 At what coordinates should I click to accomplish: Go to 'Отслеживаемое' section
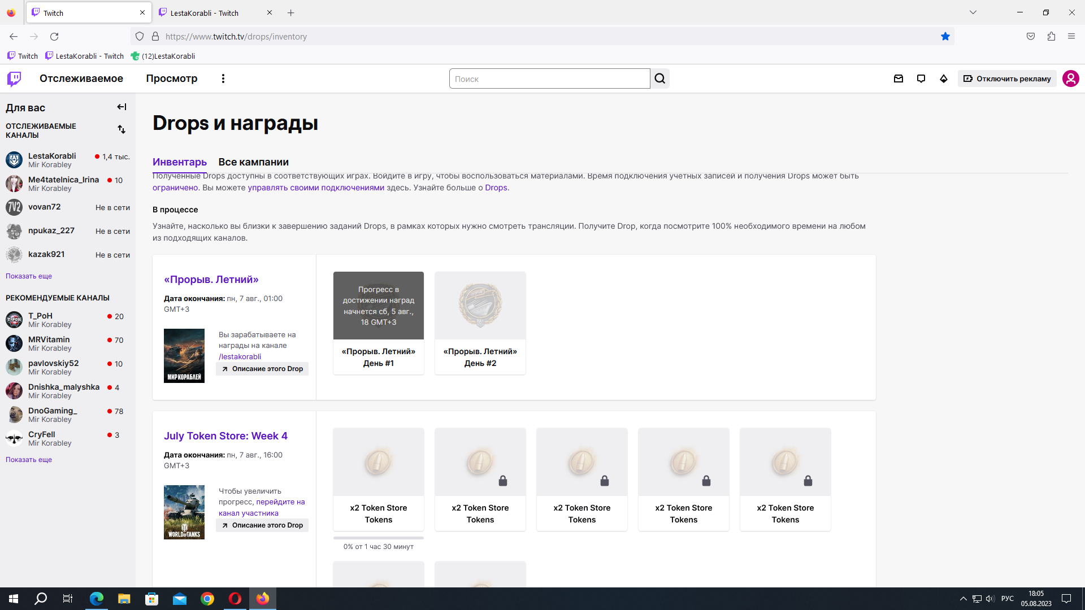[81, 79]
